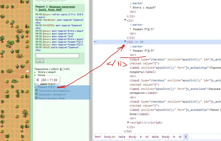221x141 pixels.
Task: Select the td breadcrumb just before li
Action: tap(180, 137)
